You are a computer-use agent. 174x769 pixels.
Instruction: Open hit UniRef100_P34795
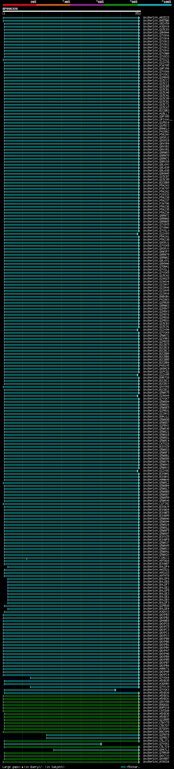(x=156, y=65)
